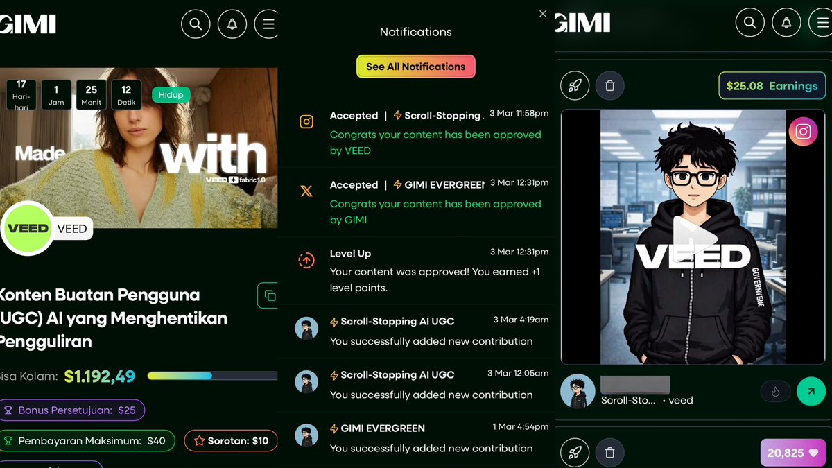Open hamburger menu on earnings contributions page
Image resolution: width=832 pixels, height=468 pixels.
pyautogui.click(x=821, y=23)
